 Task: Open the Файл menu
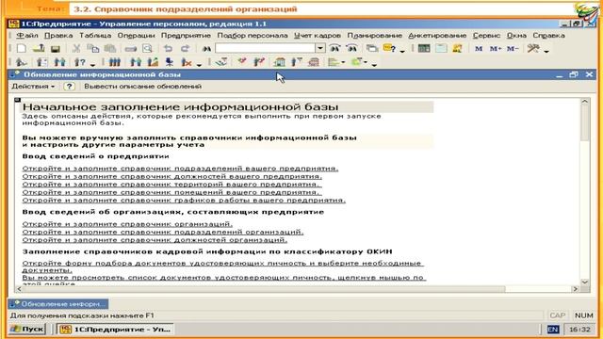click(x=27, y=36)
